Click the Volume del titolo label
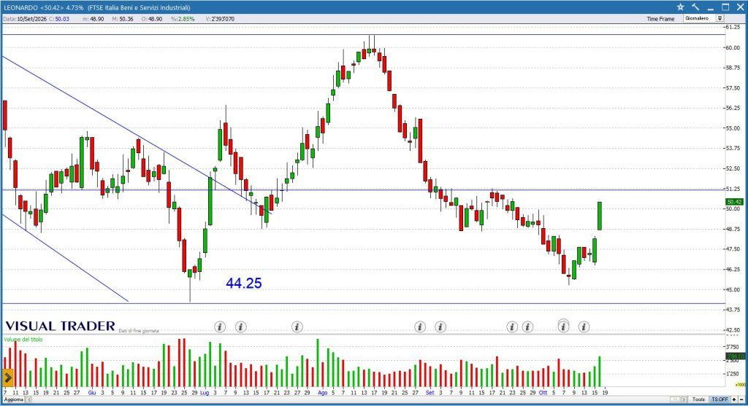The width and height of the screenshot is (748, 406). point(23,340)
